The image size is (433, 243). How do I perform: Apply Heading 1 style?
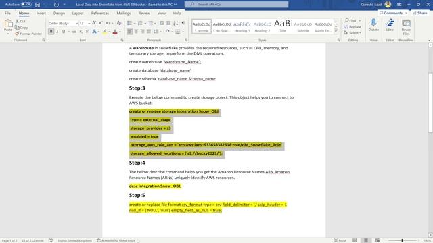[x=242, y=26]
